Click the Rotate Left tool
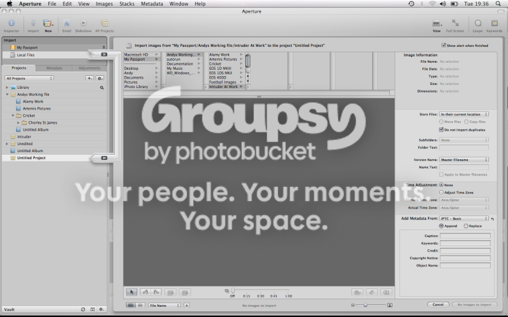The height and width of the screenshot is (317, 508). click(145, 292)
